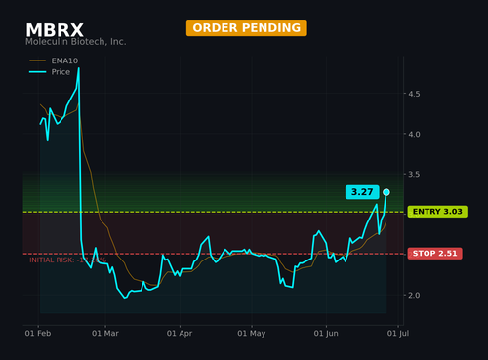
Task: Click the Moleculin Biotech, Inc. subtitle
Action: coord(76,42)
